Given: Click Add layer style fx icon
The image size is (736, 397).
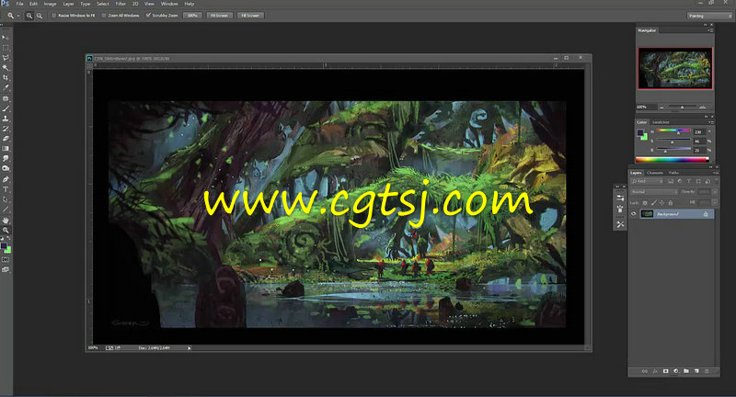Looking at the screenshot, I should 655,371.
